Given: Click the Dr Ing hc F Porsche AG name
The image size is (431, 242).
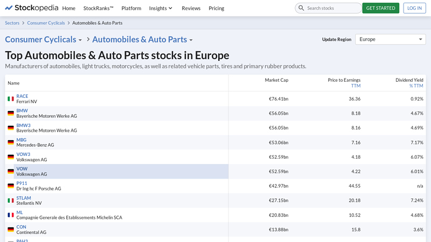Looking at the screenshot, I should (x=39, y=189).
